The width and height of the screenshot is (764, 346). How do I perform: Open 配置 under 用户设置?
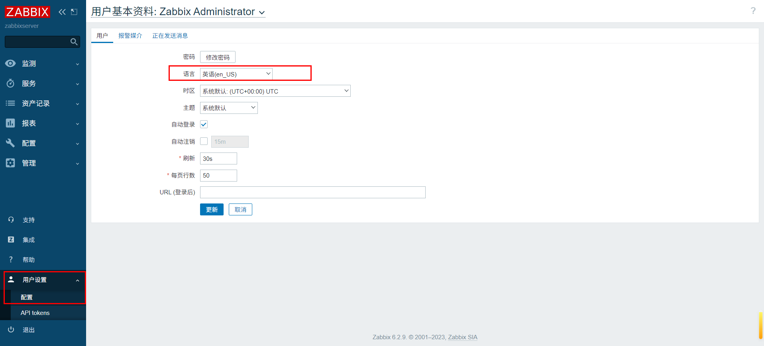27,297
